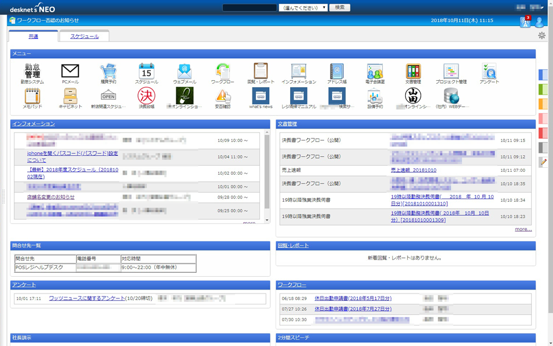This screenshot has width=553, height=346.
Task: Open the 売上速報_20181010 document link
Action: [413, 170]
